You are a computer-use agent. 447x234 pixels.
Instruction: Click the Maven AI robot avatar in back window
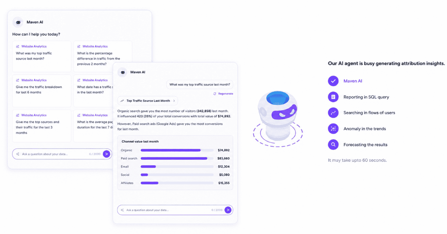pos(18,22)
